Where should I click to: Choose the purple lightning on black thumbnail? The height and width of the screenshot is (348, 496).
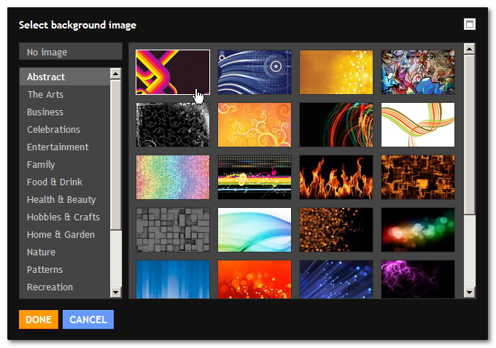pyautogui.click(x=417, y=279)
